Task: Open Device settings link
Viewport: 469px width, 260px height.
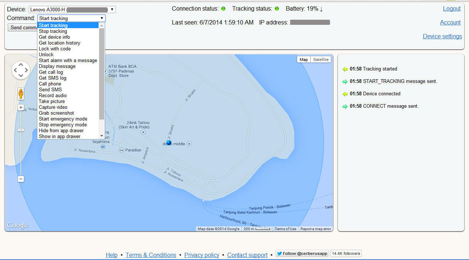Action: [x=442, y=37]
